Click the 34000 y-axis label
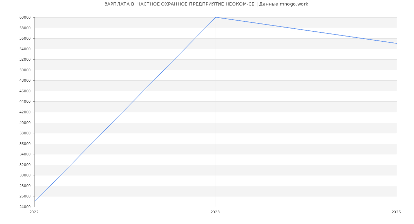The width and height of the screenshot is (414, 224). [25, 154]
